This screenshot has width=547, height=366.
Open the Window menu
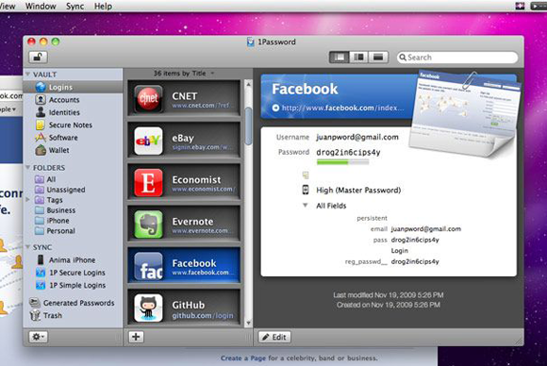[x=41, y=6]
